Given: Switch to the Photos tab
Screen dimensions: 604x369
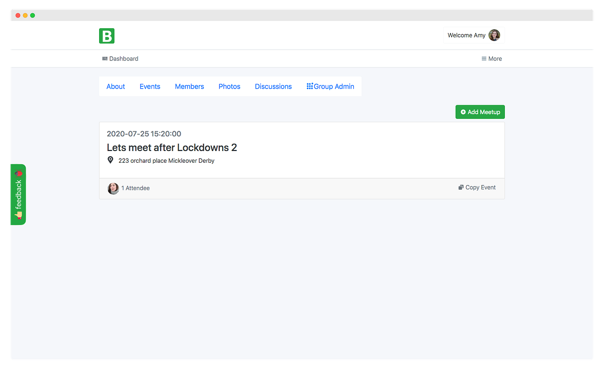Looking at the screenshot, I should click(229, 86).
